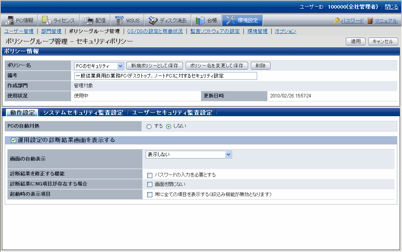Enable 常に全ての項目を表示する checkbox
The image size is (402, 252).
150,195
